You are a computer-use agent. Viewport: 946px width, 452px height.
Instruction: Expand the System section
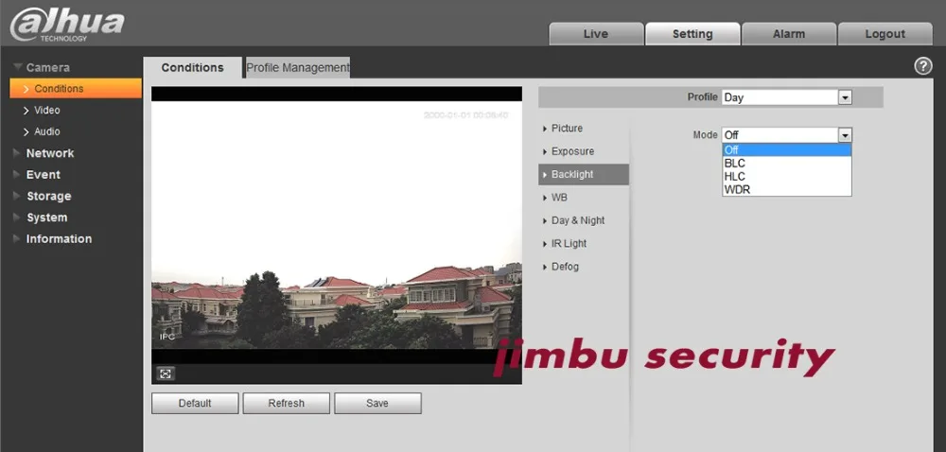(46, 217)
